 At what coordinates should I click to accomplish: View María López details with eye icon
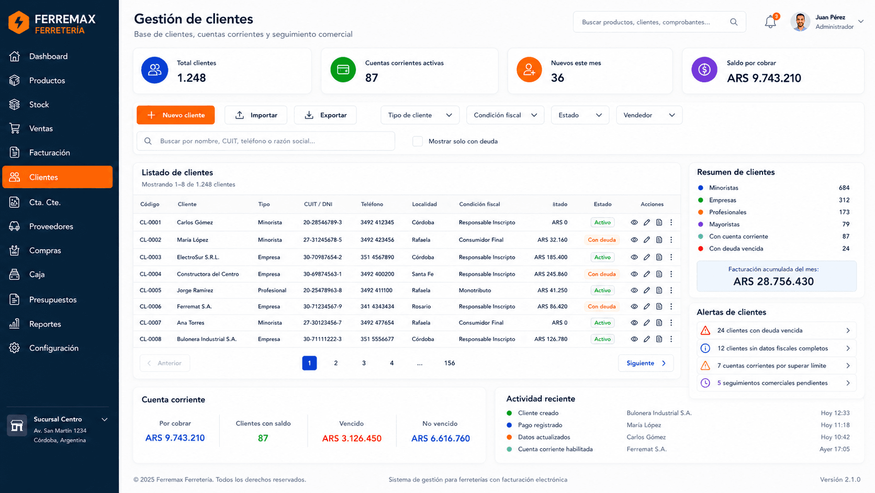pos(634,240)
